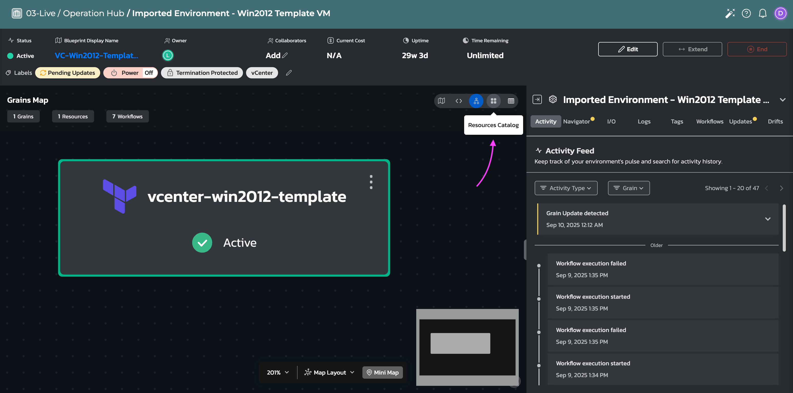Open the Grain filter dropdown

click(x=629, y=188)
